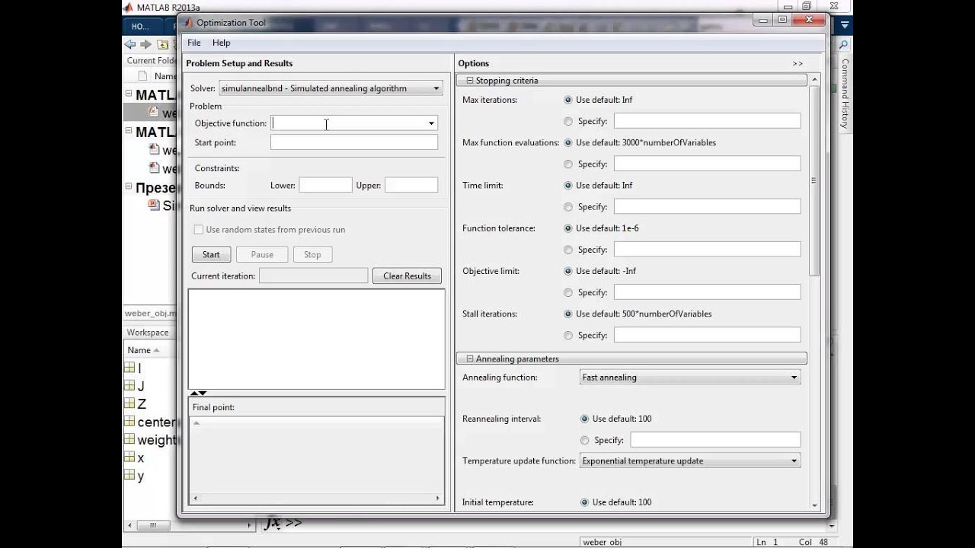975x548 pixels.
Task: Select Specify for Max function evaluations
Action: 568,164
